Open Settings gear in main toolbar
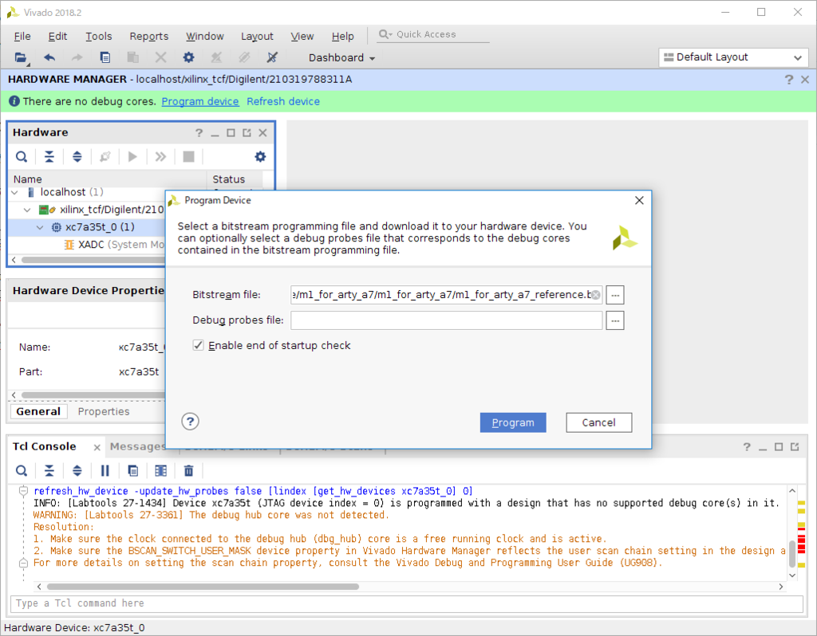This screenshot has height=636, width=817. tap(188, 57)
